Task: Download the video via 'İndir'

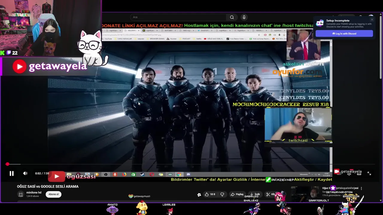Action: click(255, 194)
